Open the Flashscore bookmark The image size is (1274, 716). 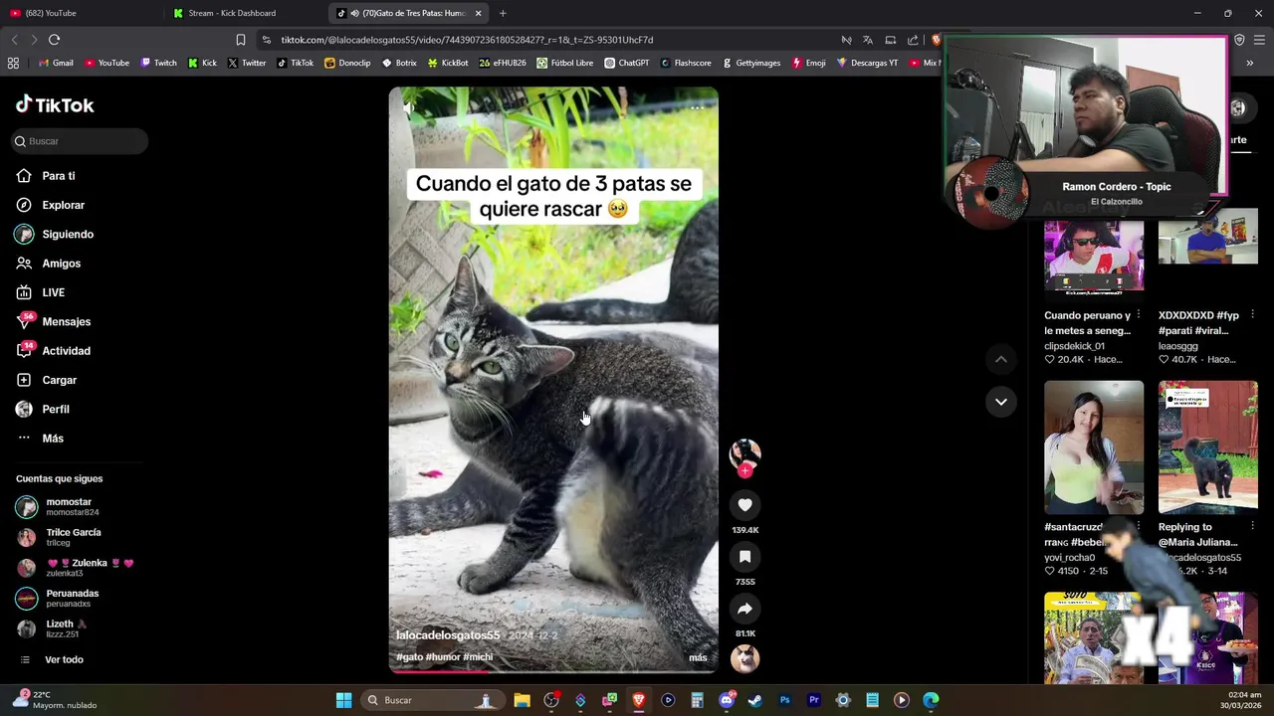tap(685, 63)
